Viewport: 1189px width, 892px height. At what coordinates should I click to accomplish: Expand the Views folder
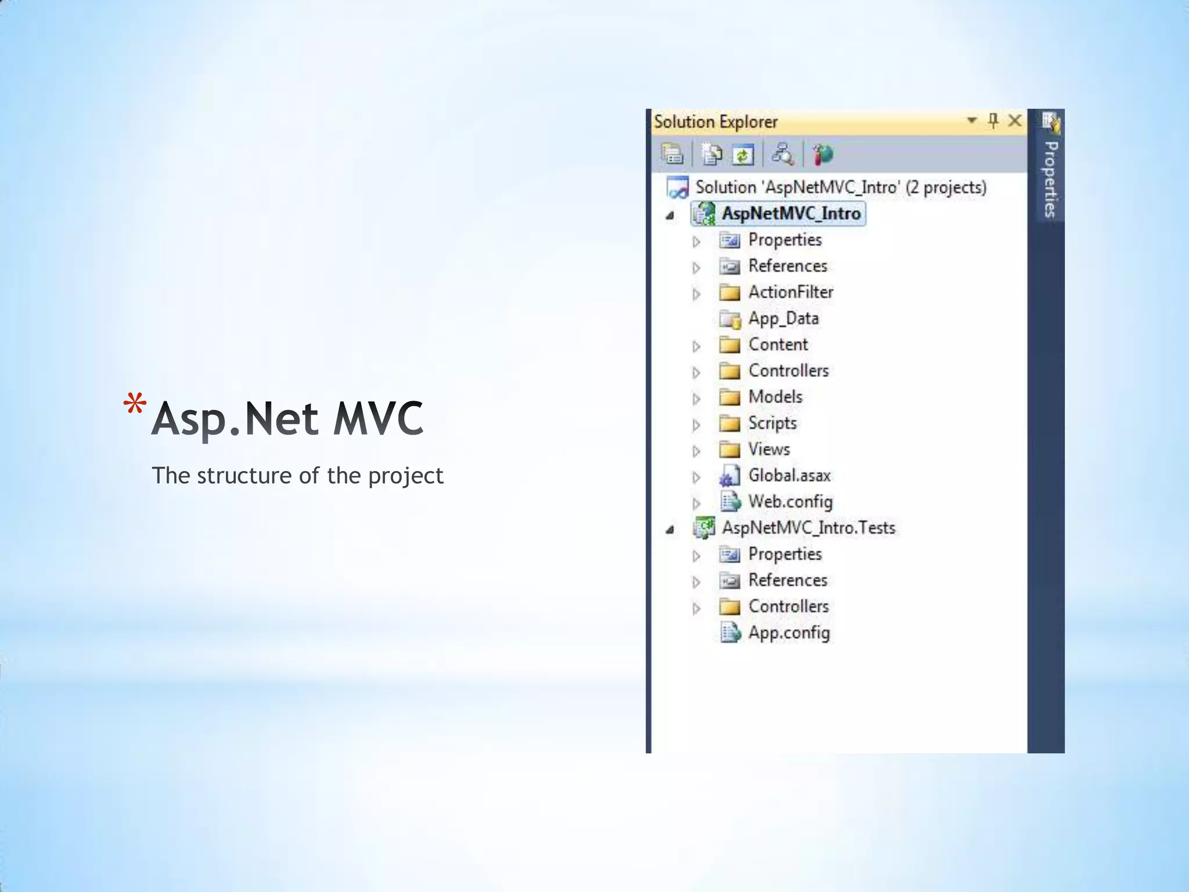click(x=697, y=451)
